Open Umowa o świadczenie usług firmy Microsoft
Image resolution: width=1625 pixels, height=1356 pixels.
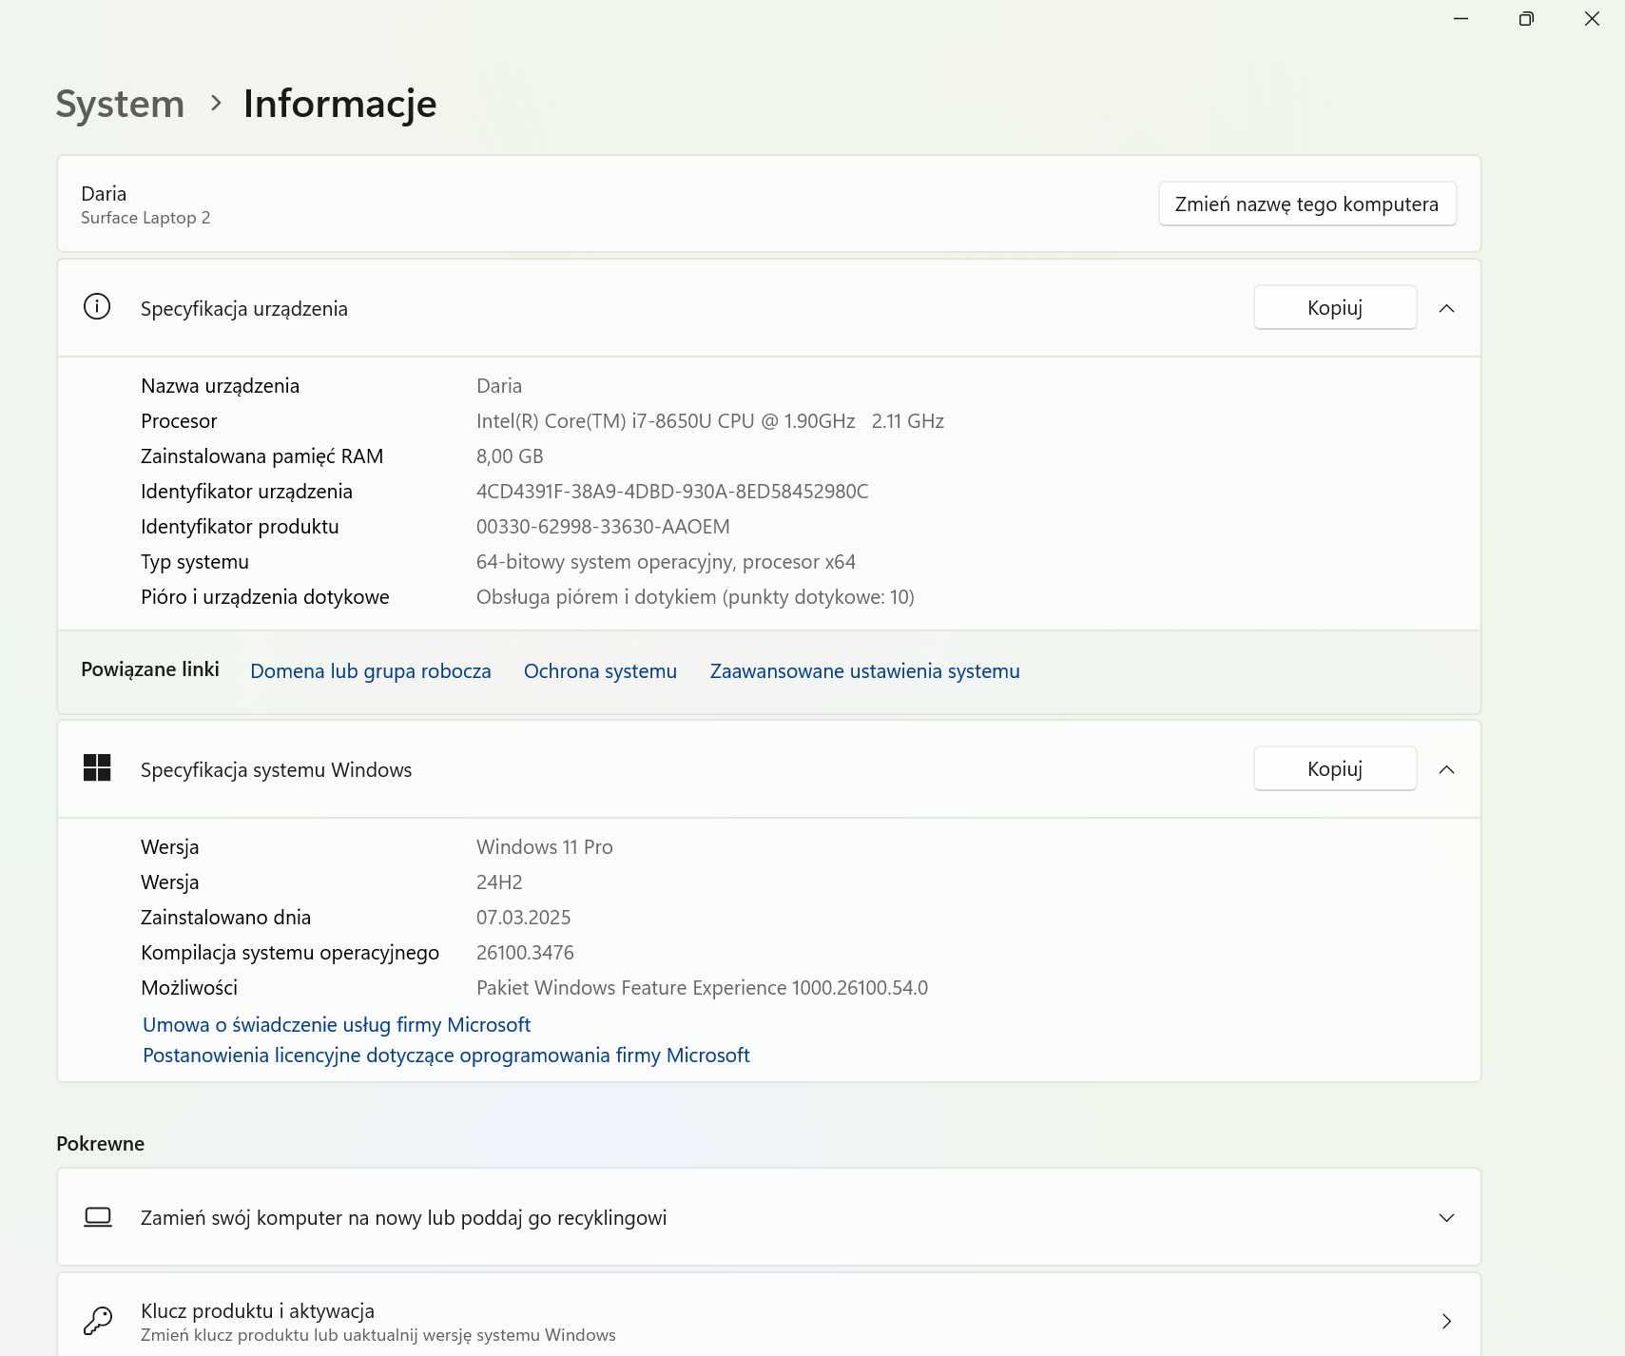click(337, 1024)
